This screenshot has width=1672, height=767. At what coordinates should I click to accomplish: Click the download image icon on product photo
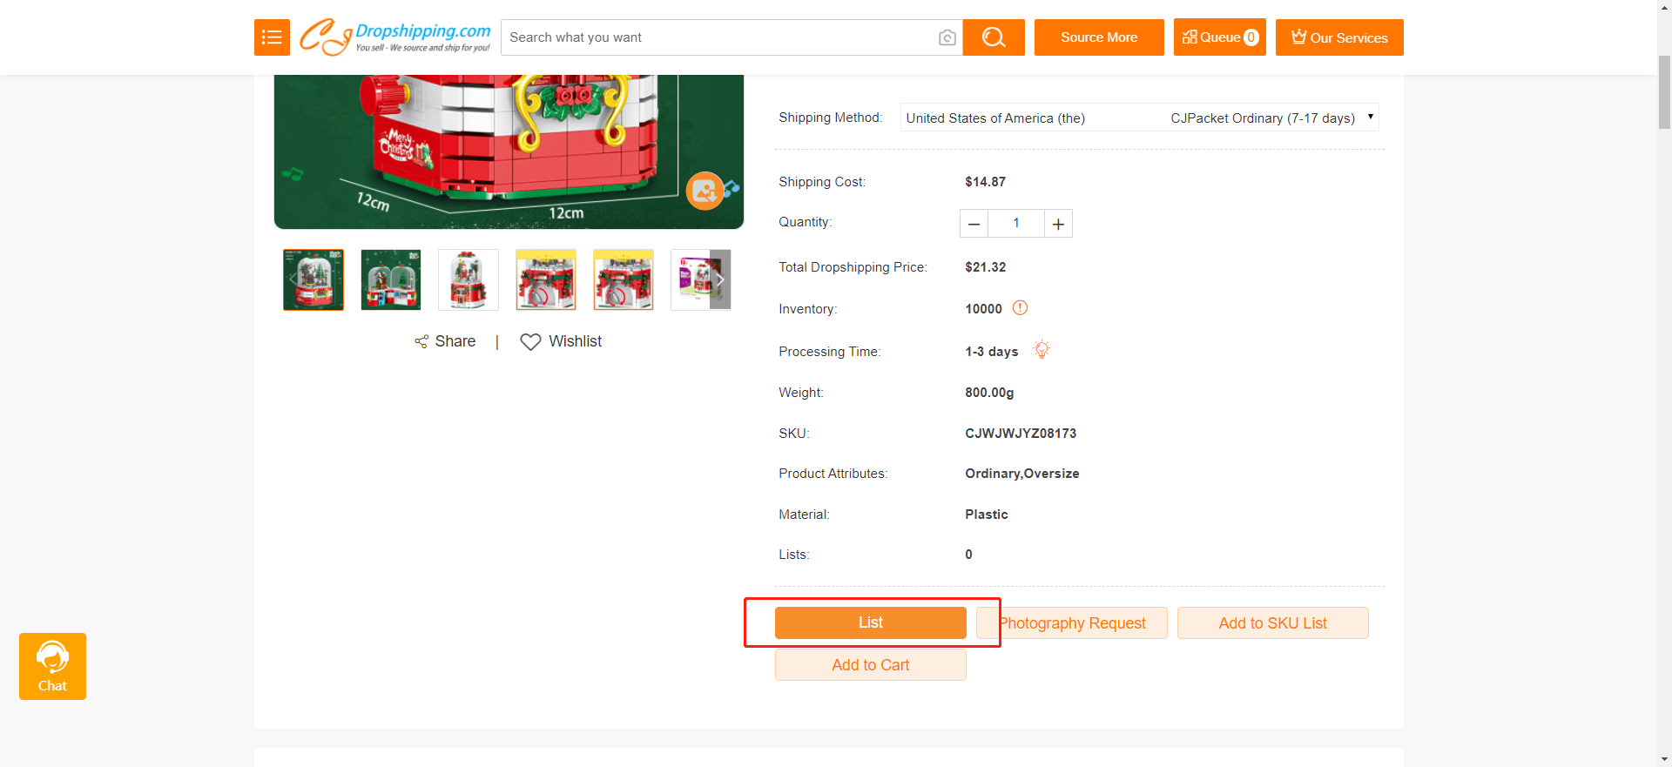[705, 191]
